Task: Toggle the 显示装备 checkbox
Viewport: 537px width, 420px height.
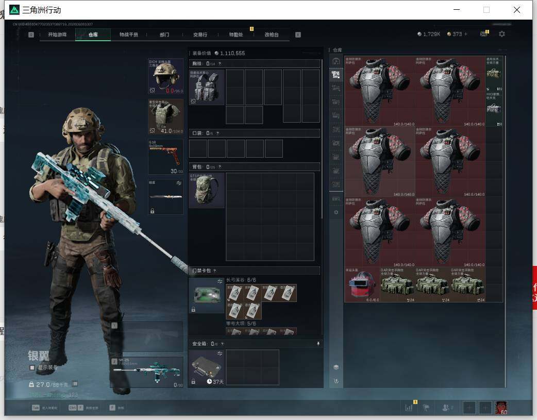Action: 32,367
